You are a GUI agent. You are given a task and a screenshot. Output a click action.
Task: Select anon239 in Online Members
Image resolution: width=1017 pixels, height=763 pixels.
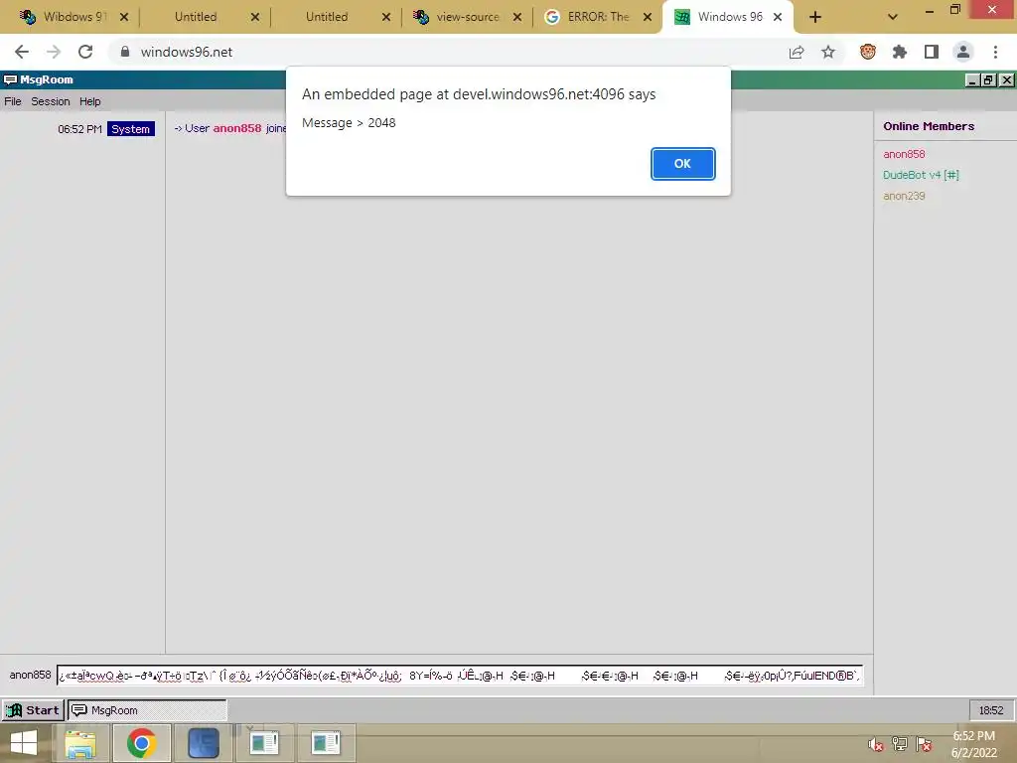pyautogui.click(x=904, y=196)
